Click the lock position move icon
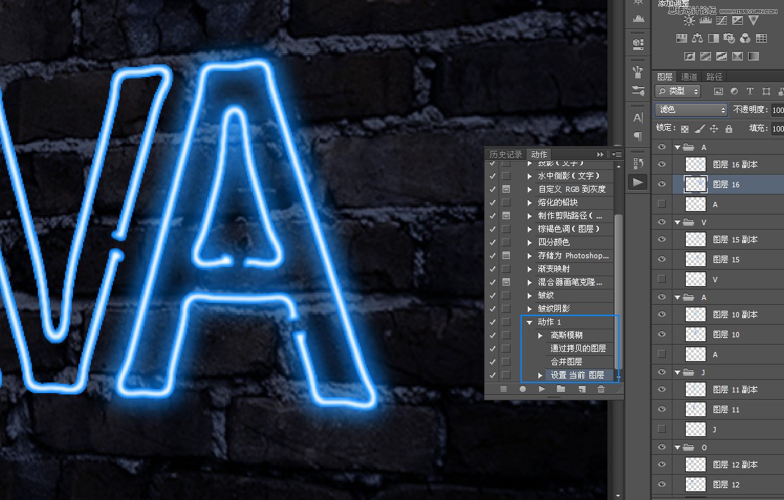This screenshot has height=500, width=784. [x=714, y=129]
